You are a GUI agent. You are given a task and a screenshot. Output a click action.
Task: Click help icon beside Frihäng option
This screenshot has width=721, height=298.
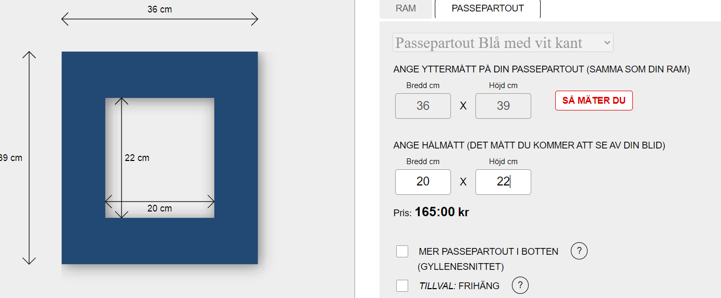(x=520, y=285)
